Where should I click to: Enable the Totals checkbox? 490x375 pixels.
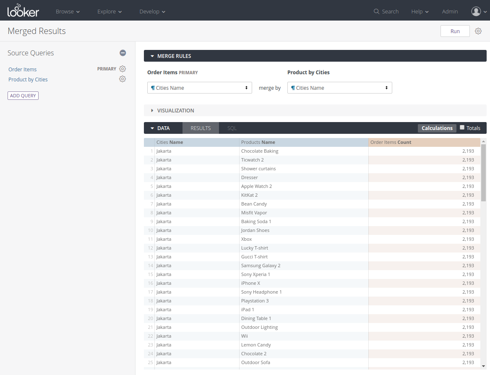[x=462, y=128]
